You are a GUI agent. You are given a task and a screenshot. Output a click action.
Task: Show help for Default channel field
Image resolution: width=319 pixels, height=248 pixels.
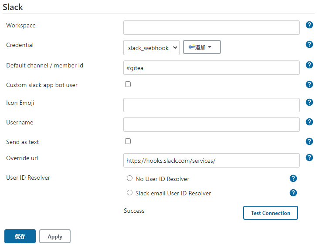309,65
